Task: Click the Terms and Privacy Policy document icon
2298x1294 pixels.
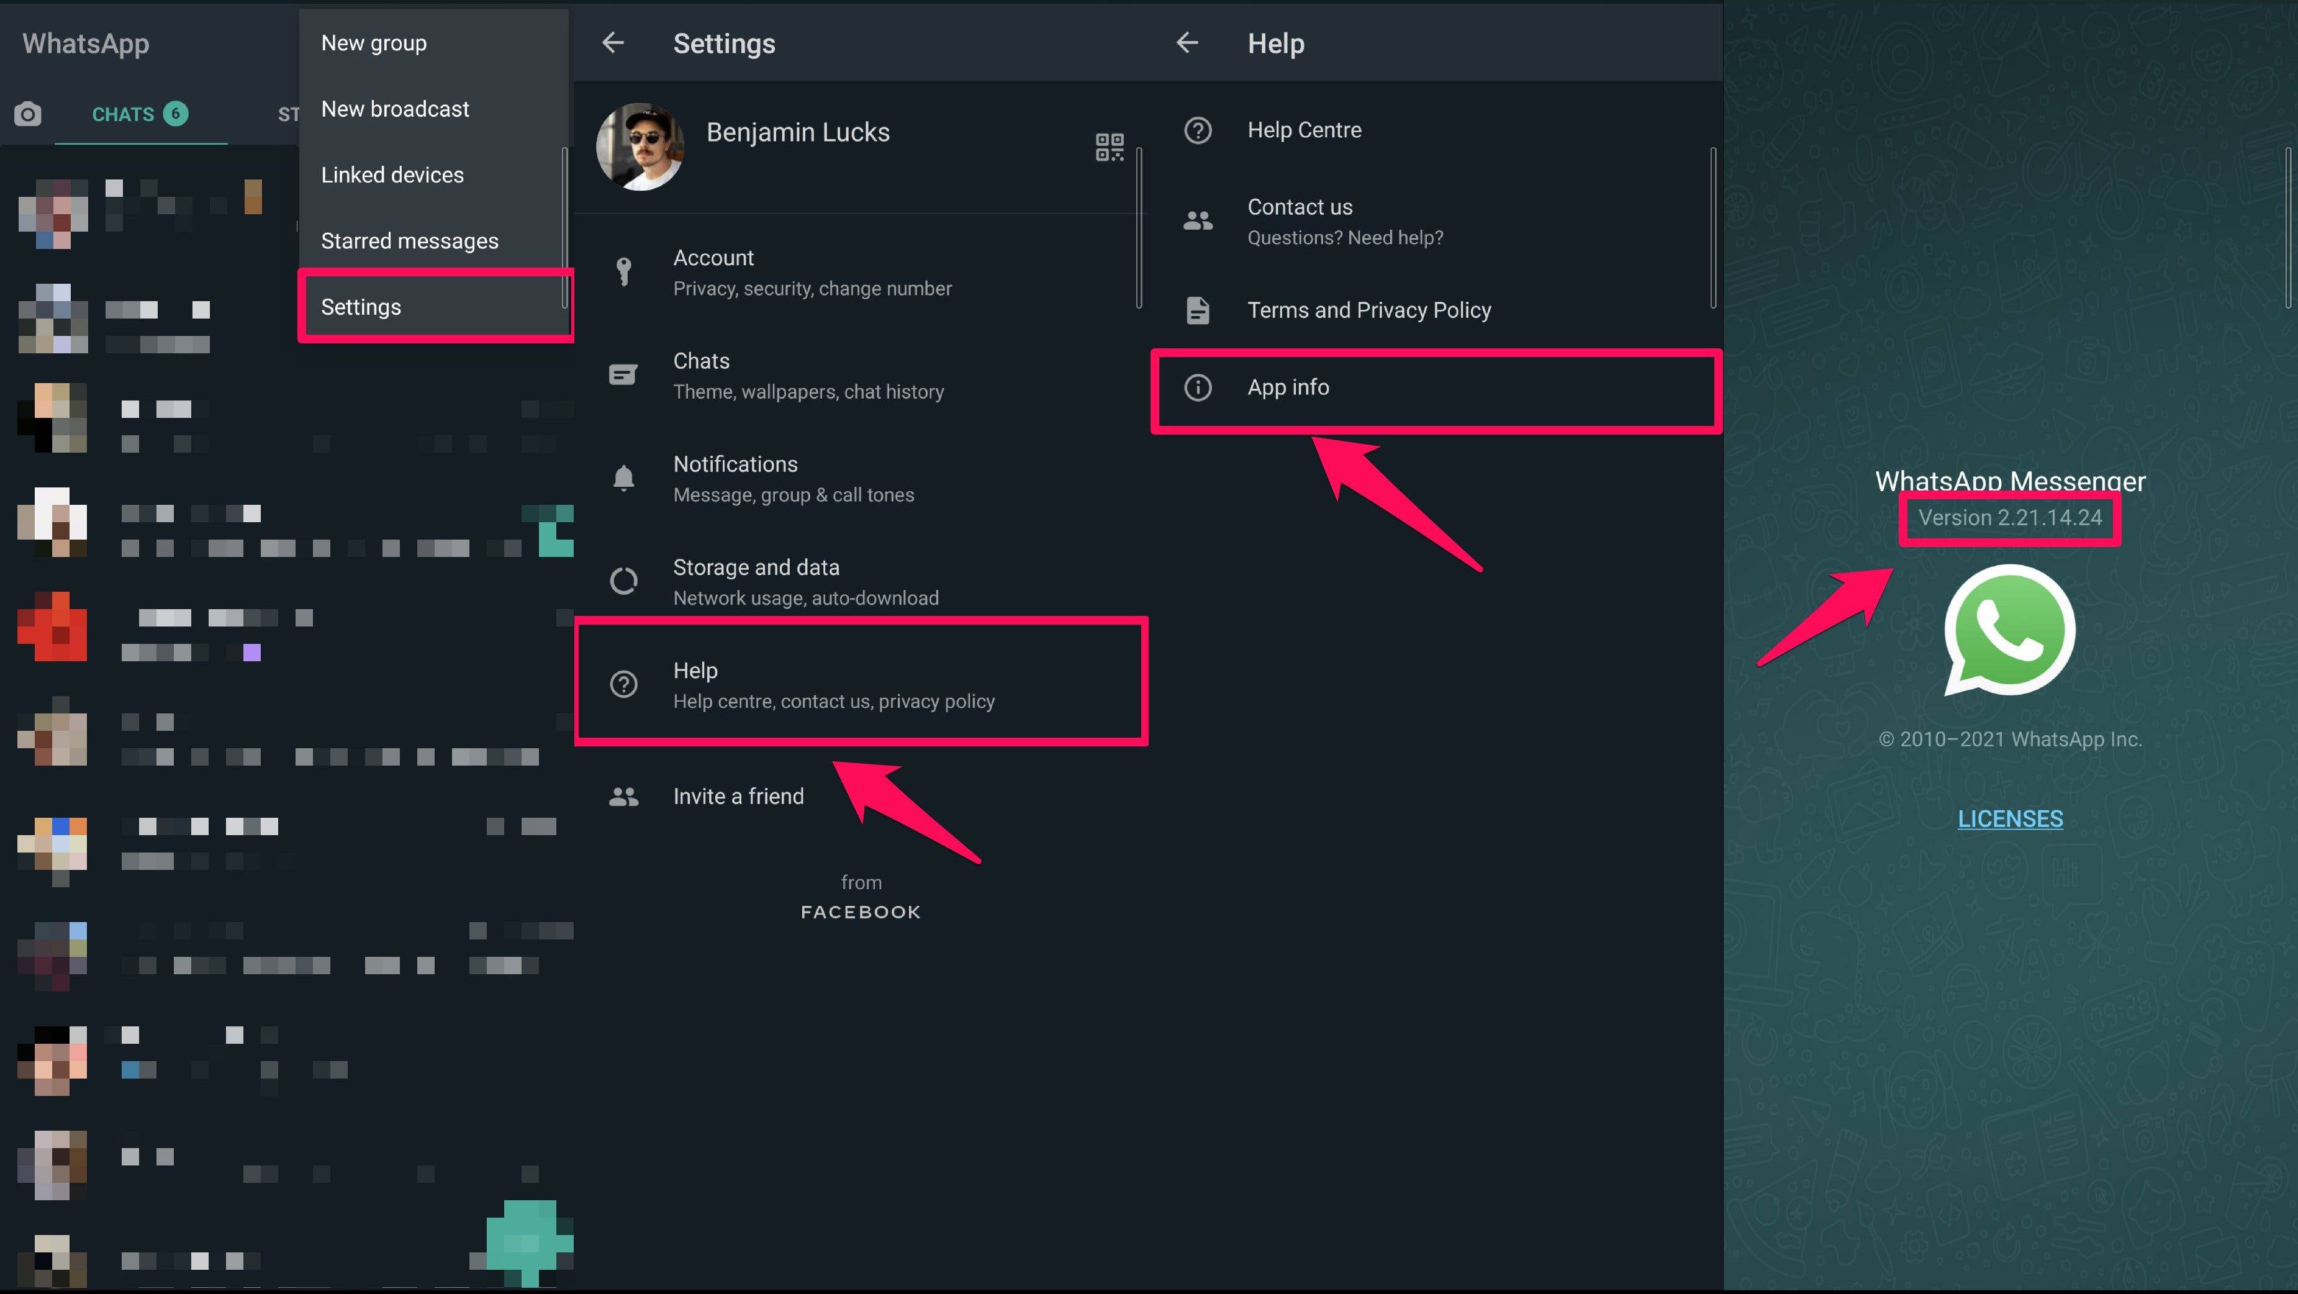Action: (x=1197, y=309)
